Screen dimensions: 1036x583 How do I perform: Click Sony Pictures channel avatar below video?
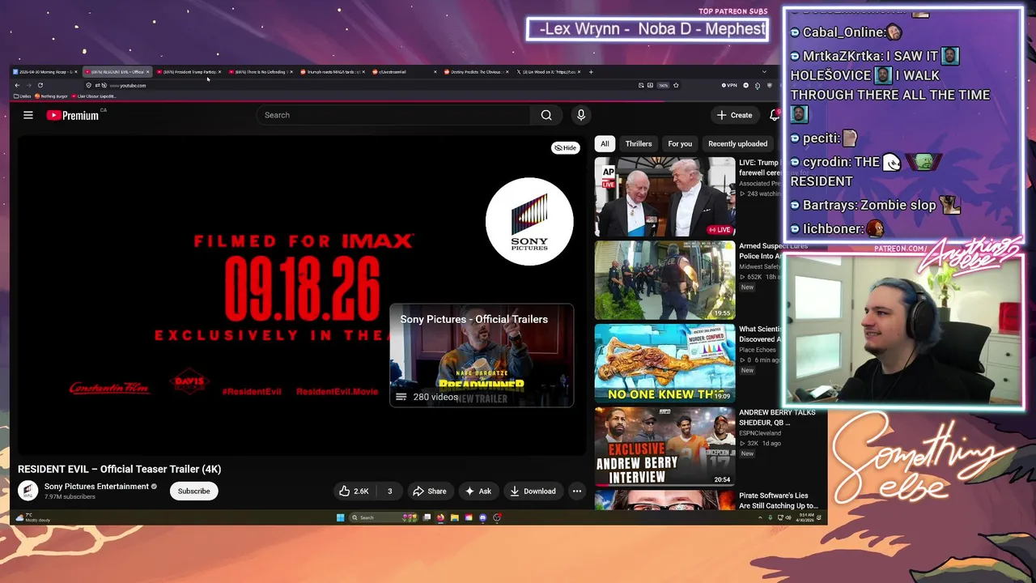(x=28, y=491)
